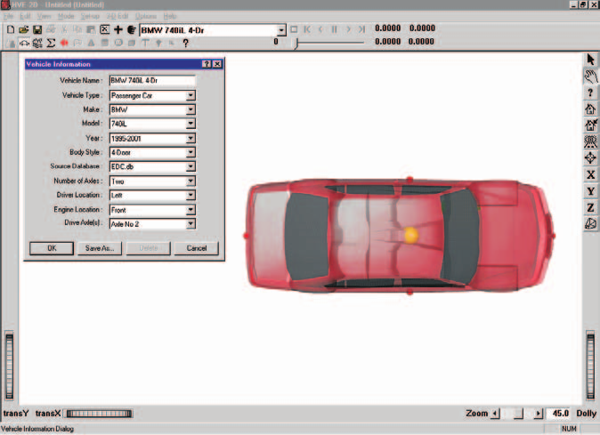Click the rewind to start control

307,29
